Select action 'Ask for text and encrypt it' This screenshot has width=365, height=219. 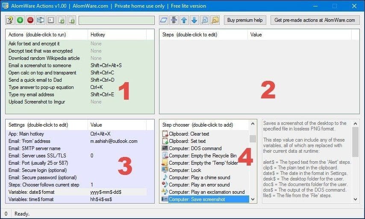pos(34,44)
